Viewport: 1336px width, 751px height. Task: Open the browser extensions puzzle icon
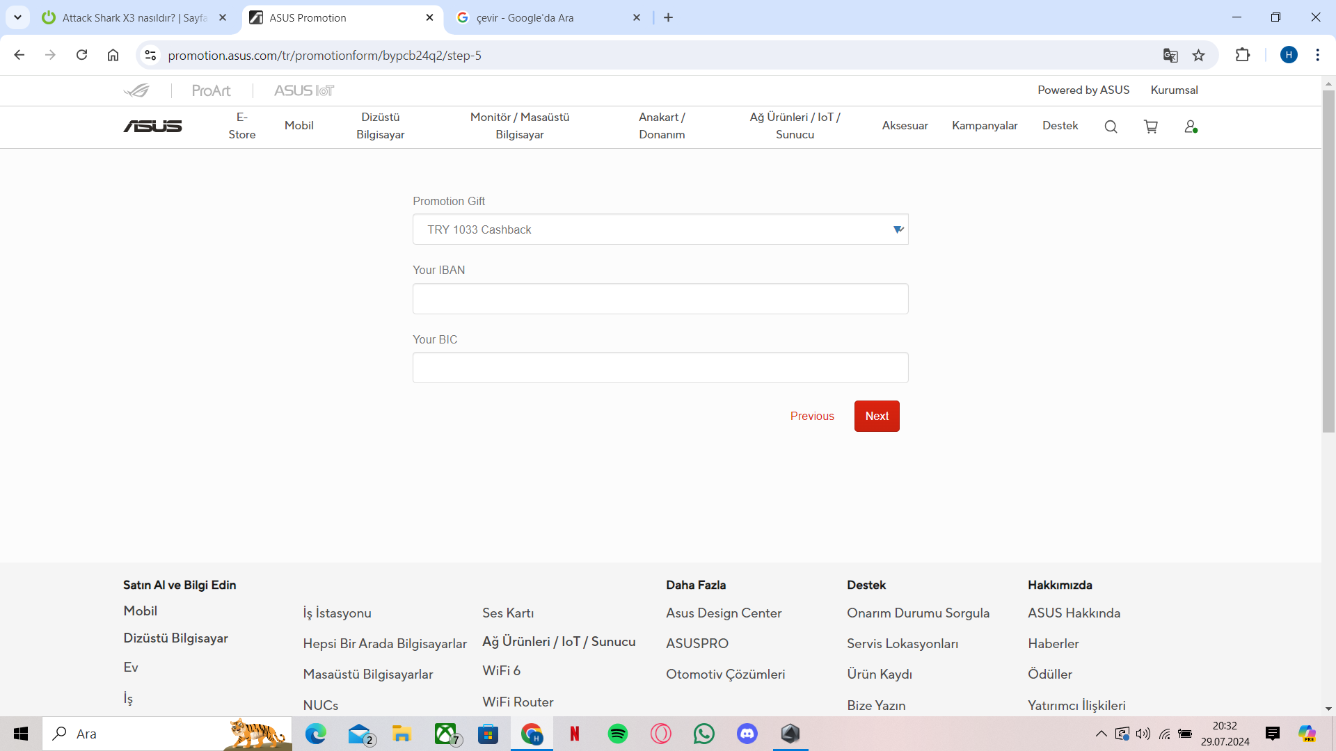[1243, 55]
